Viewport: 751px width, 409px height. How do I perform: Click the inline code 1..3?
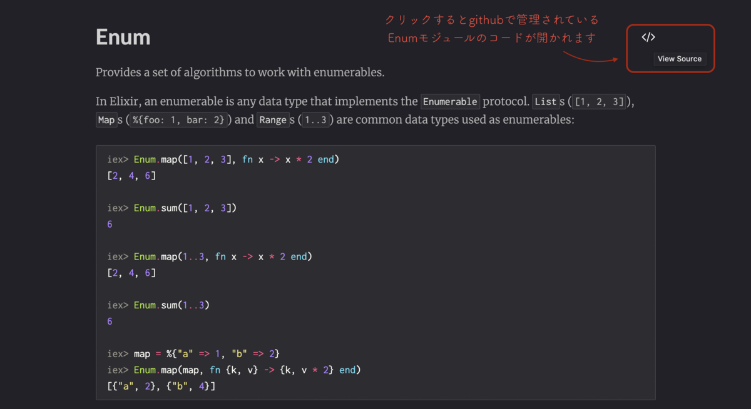(315, 119)
